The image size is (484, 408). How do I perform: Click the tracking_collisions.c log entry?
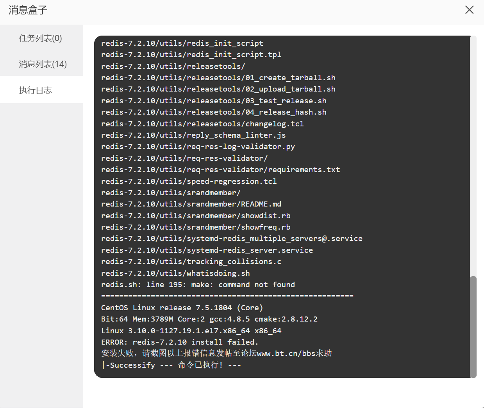(191, 262)
